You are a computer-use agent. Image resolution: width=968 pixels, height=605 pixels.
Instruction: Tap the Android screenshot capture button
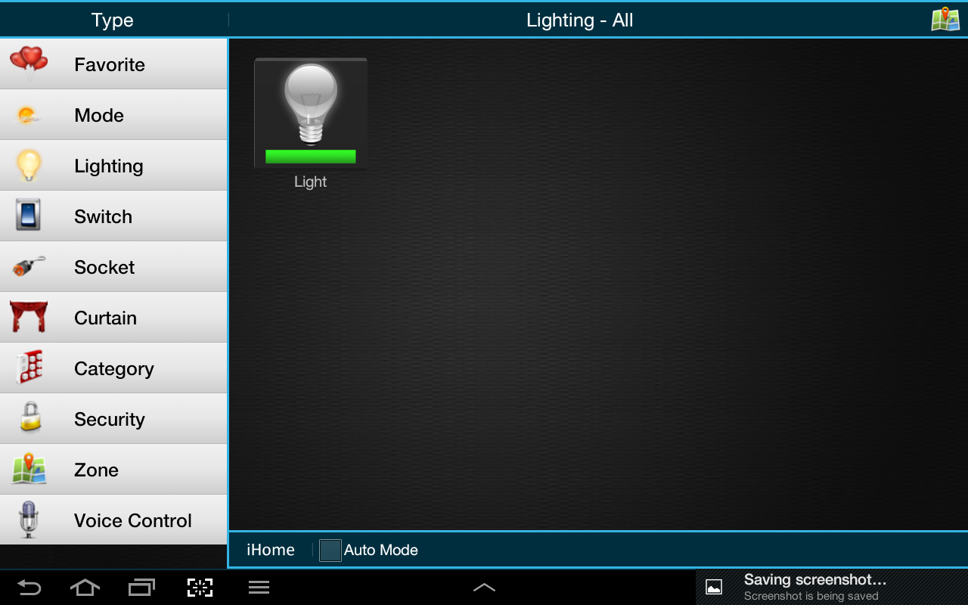[200, 587]
